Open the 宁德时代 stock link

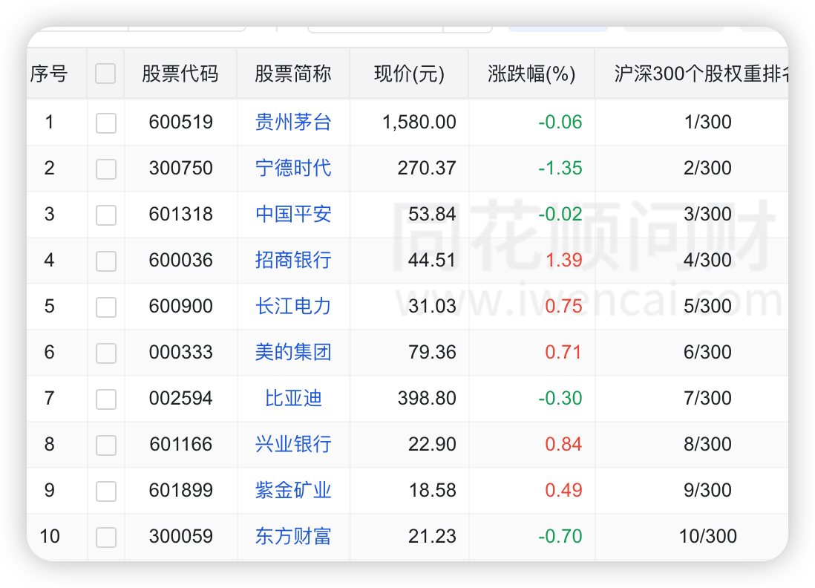tap(293, 168)
